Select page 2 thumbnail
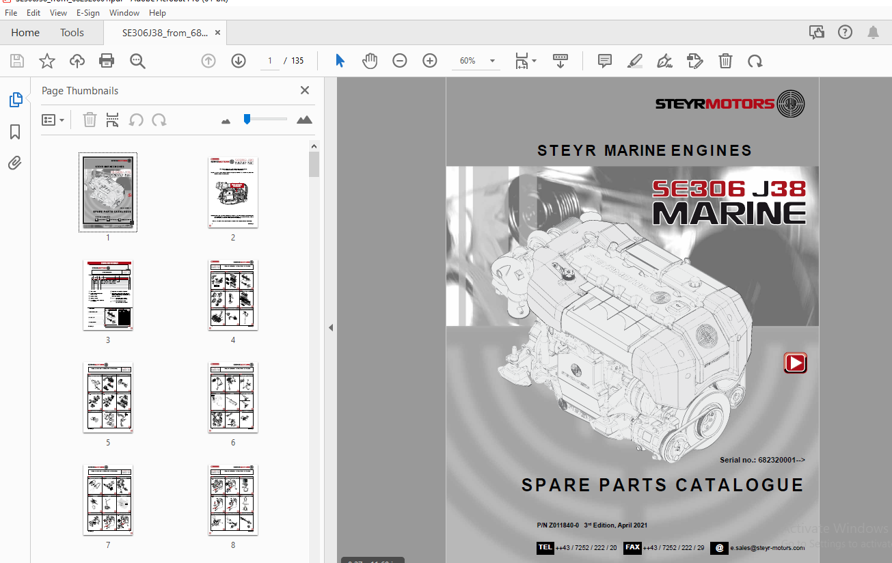Screen dimensions: 892x563 pos(233,192)
